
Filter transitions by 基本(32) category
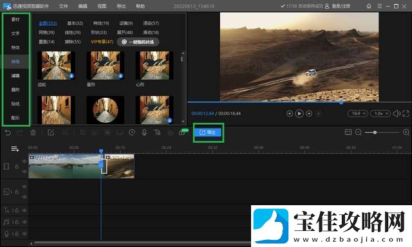[x=75, y=23]
